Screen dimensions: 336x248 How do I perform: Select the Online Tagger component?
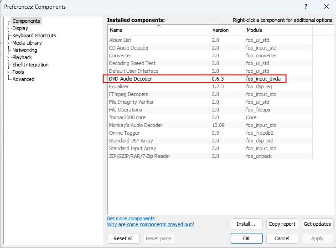point(210,133)
